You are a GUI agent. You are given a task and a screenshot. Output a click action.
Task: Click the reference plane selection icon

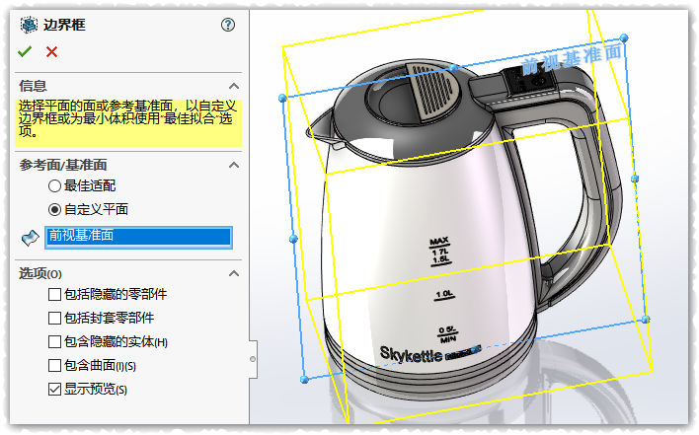(x=30, y=238)
